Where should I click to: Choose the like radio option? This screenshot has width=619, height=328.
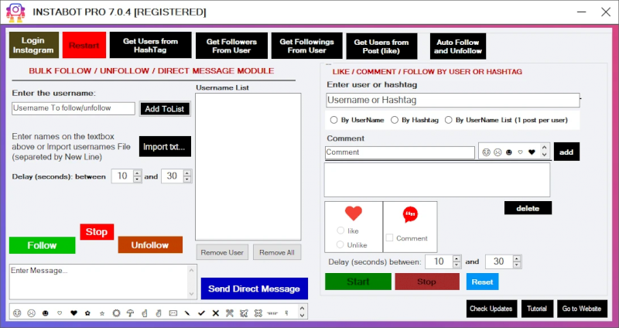coord(340,231)
